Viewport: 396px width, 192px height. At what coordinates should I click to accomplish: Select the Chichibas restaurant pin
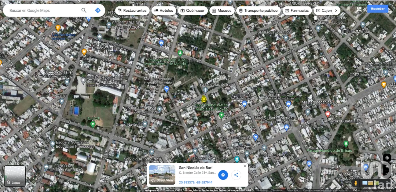point(84,52)
